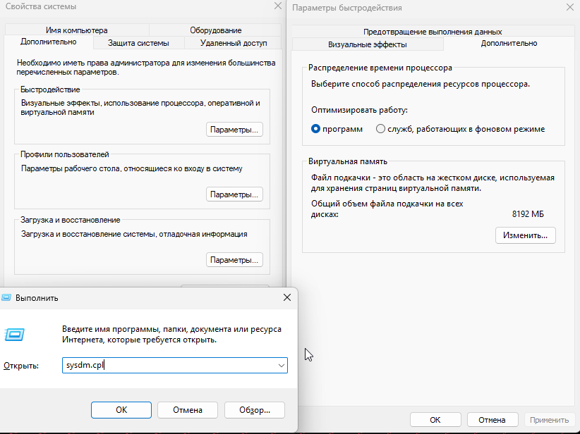Image resolution: width=580 pixels, height=434 pixels.
Task: Click Отмена in the Run dialog
Action: click(x=188, y=410)
